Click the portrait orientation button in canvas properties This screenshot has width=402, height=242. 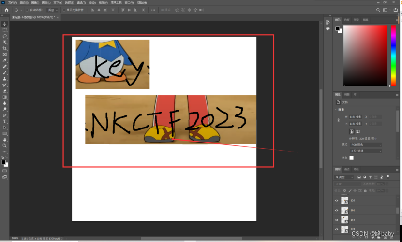click(x=352, y=132)
